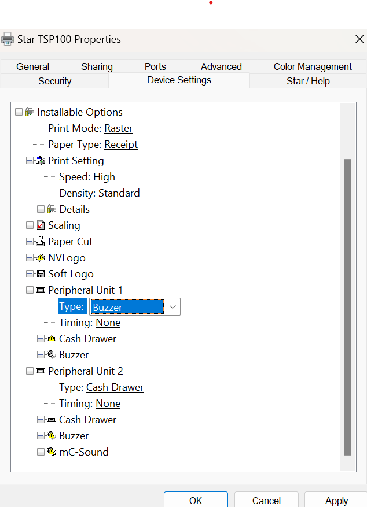Expand Buzzer under Peripheral Unit 2
Viewport: 367px width, 507px height.
tap(41, 435)
